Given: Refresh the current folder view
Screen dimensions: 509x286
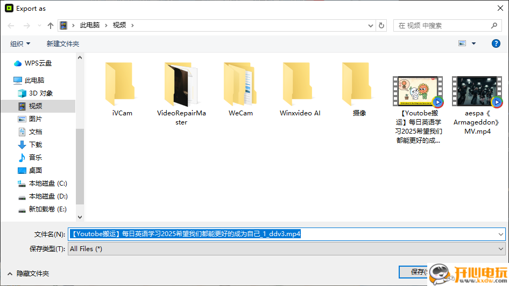Looking at the screenshot, I should pos(381,26).
